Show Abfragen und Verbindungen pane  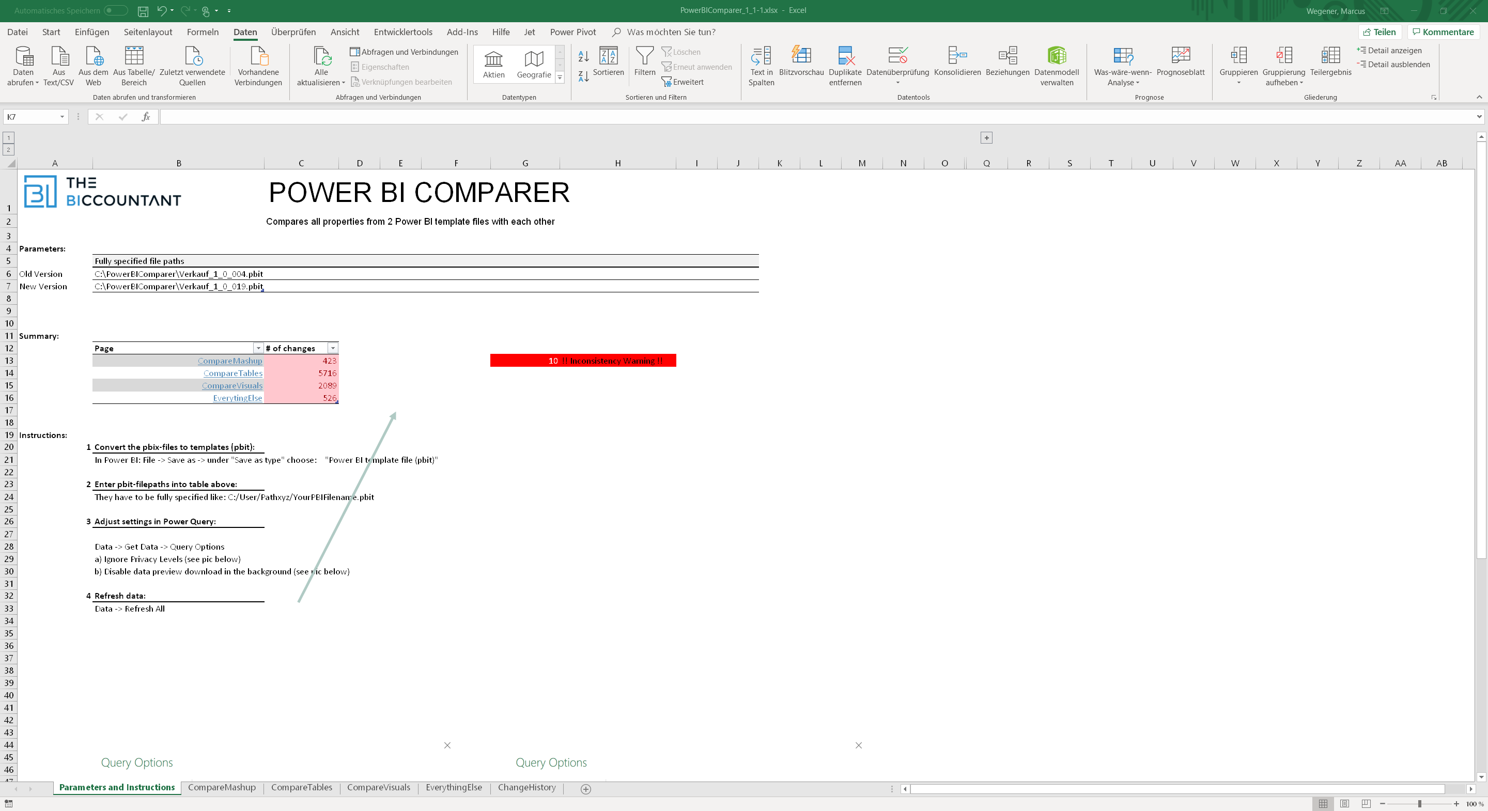coord(405,52)
